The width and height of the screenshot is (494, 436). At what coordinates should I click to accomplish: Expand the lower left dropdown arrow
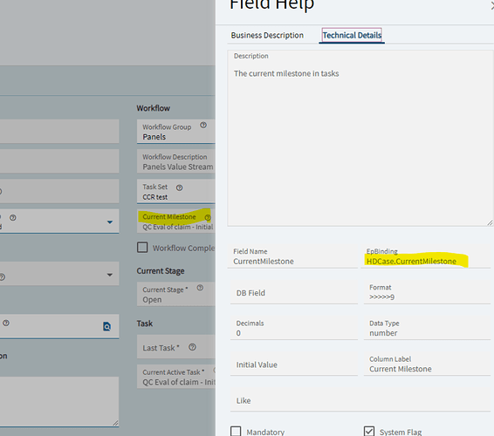pos(110,275)
